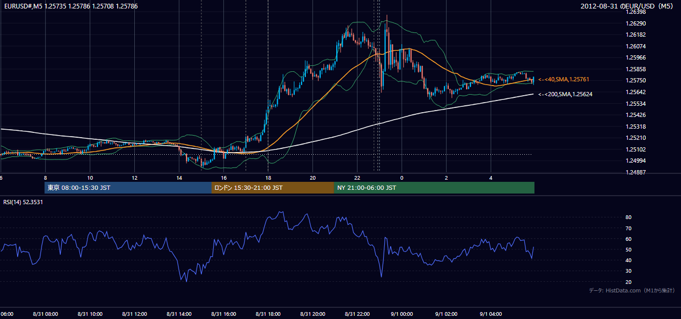Click price axis label 1.24994

[x=635, y=161]
